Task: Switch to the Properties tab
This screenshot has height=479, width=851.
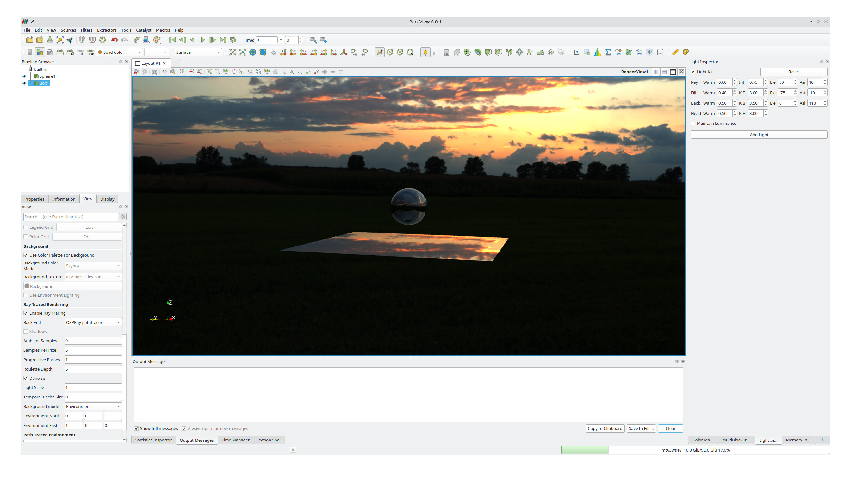Action: 34,199
